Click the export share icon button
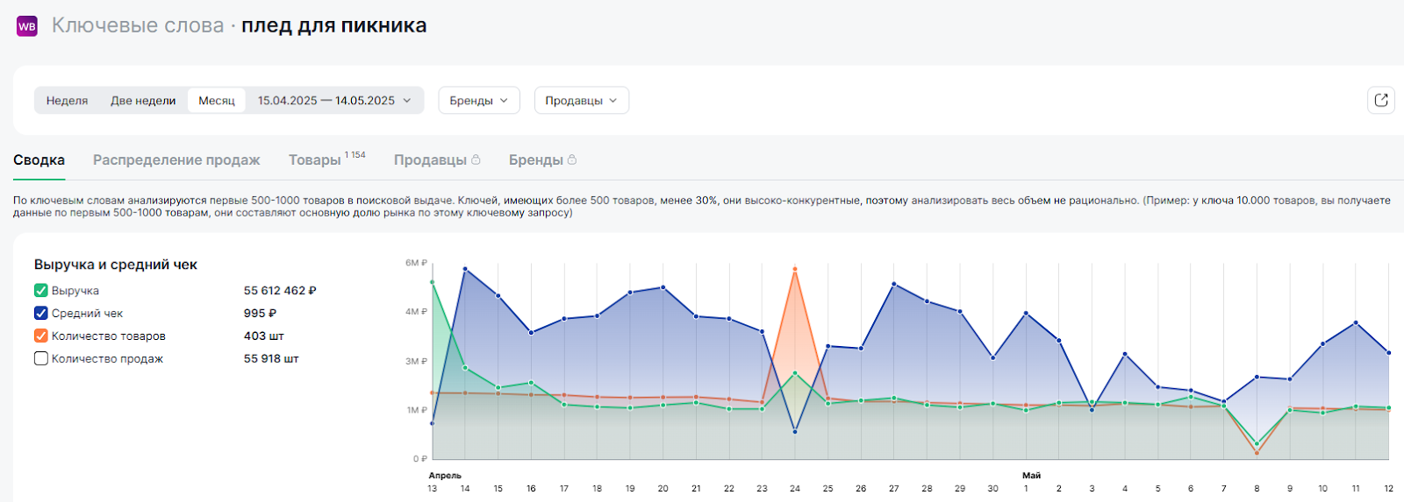 pyautogui.click(x=1380, y=100)
